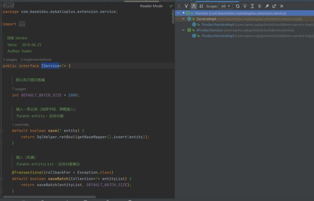Click the highlighted IService identifier

[x=50, y=66]
